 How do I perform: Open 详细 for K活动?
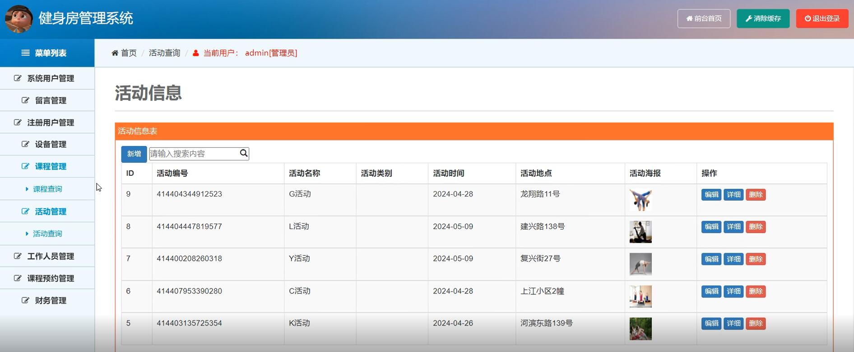pos(733,324)
